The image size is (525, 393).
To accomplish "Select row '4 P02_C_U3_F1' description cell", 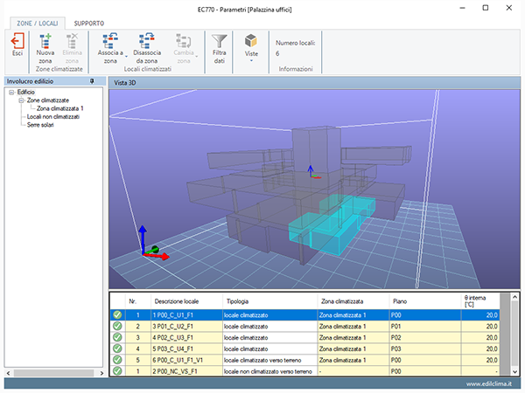I will click(x=186, y=337).
